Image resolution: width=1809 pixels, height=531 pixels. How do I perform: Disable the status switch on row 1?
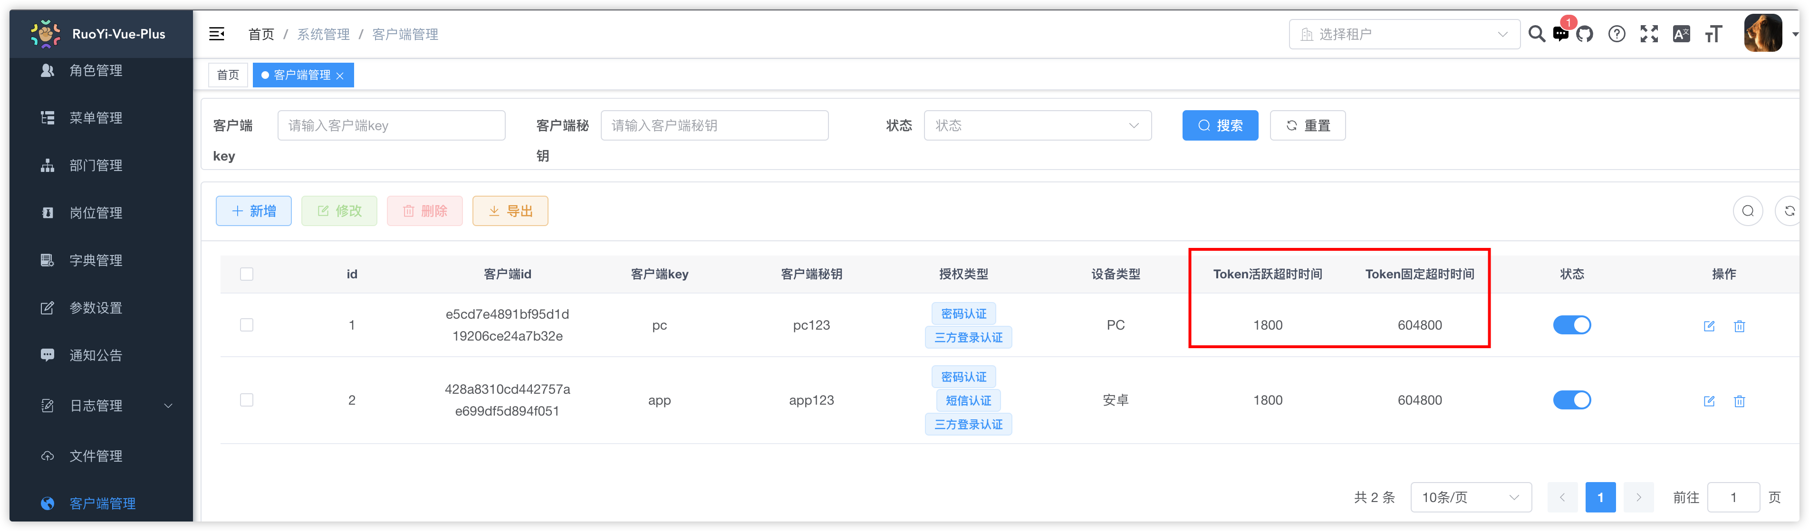pyautogui.click(x=1572, y=325)
